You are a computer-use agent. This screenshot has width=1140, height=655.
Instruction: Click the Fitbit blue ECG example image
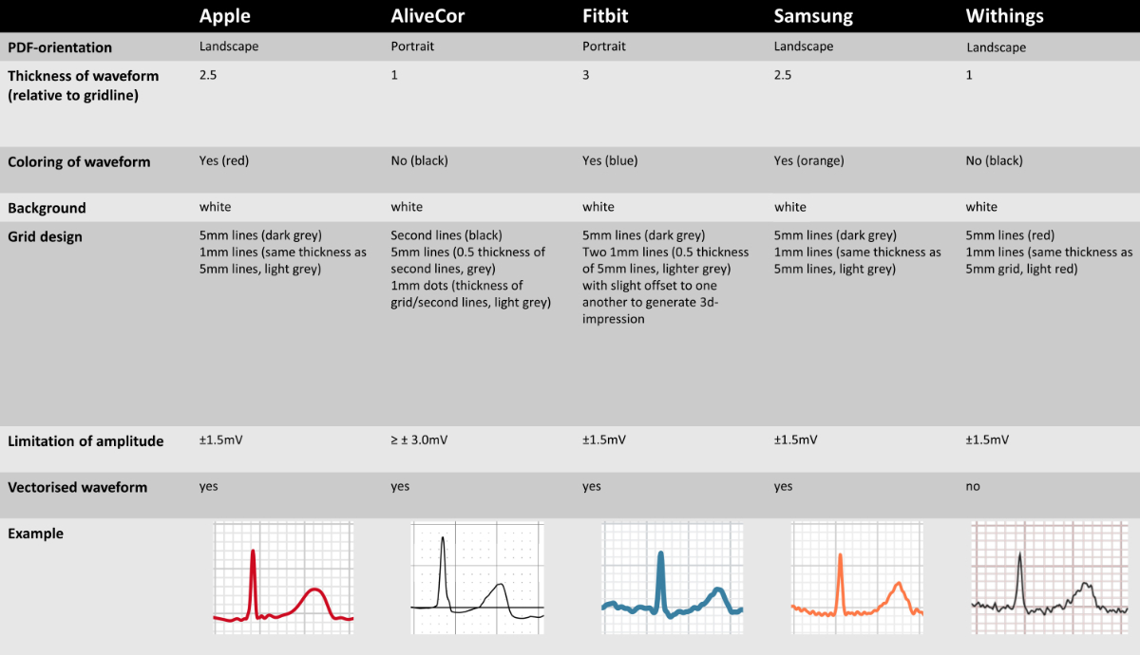click(672, 577)
